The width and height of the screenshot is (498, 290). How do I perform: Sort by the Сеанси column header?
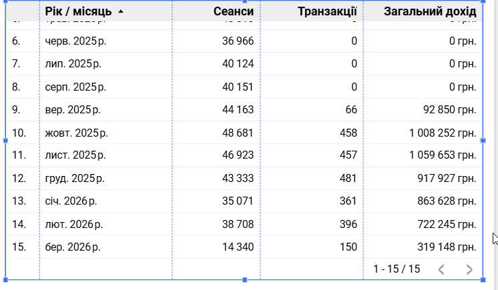tap(234, 12)
